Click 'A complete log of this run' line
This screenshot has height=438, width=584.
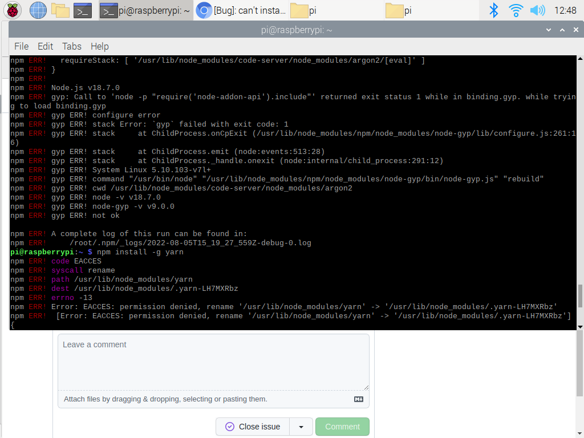coord(149,234)
